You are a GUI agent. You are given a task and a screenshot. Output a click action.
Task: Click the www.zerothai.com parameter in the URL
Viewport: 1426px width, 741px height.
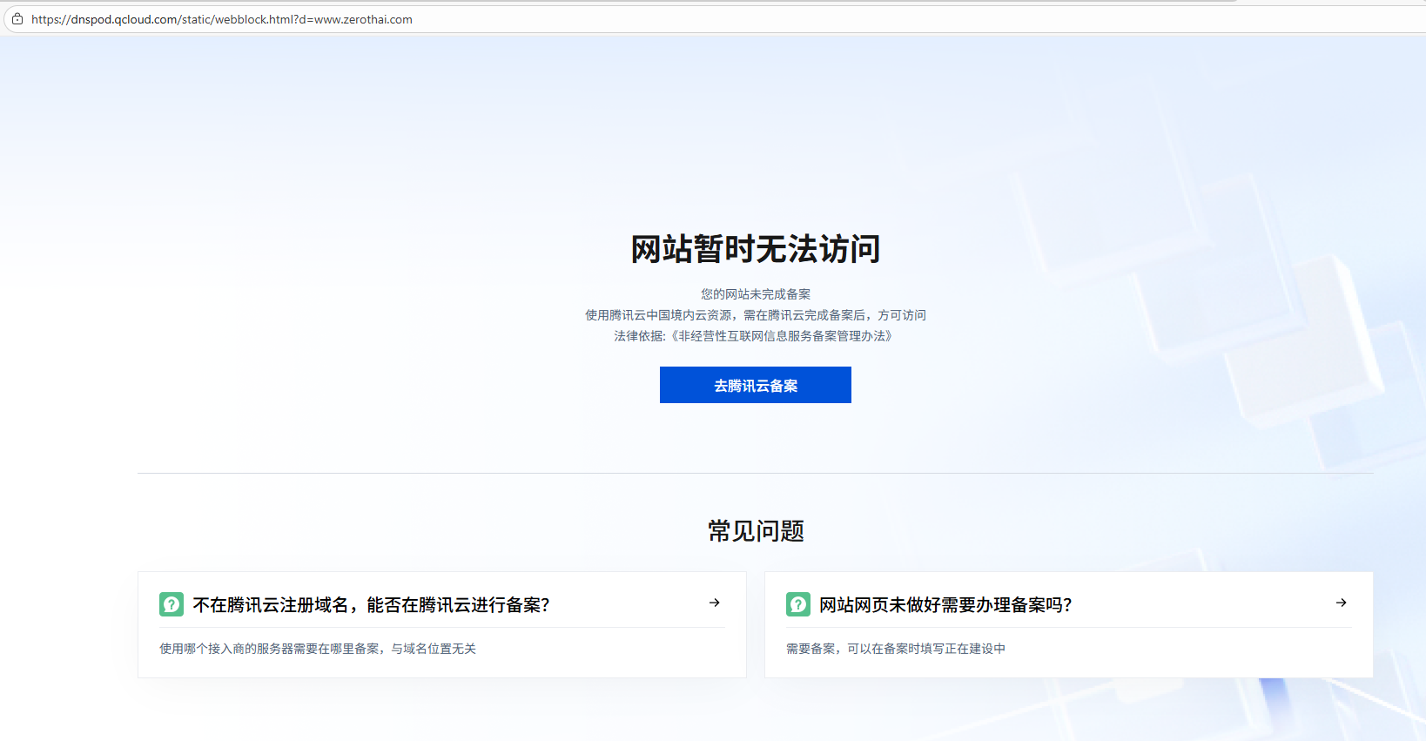[x=363, y=19]
